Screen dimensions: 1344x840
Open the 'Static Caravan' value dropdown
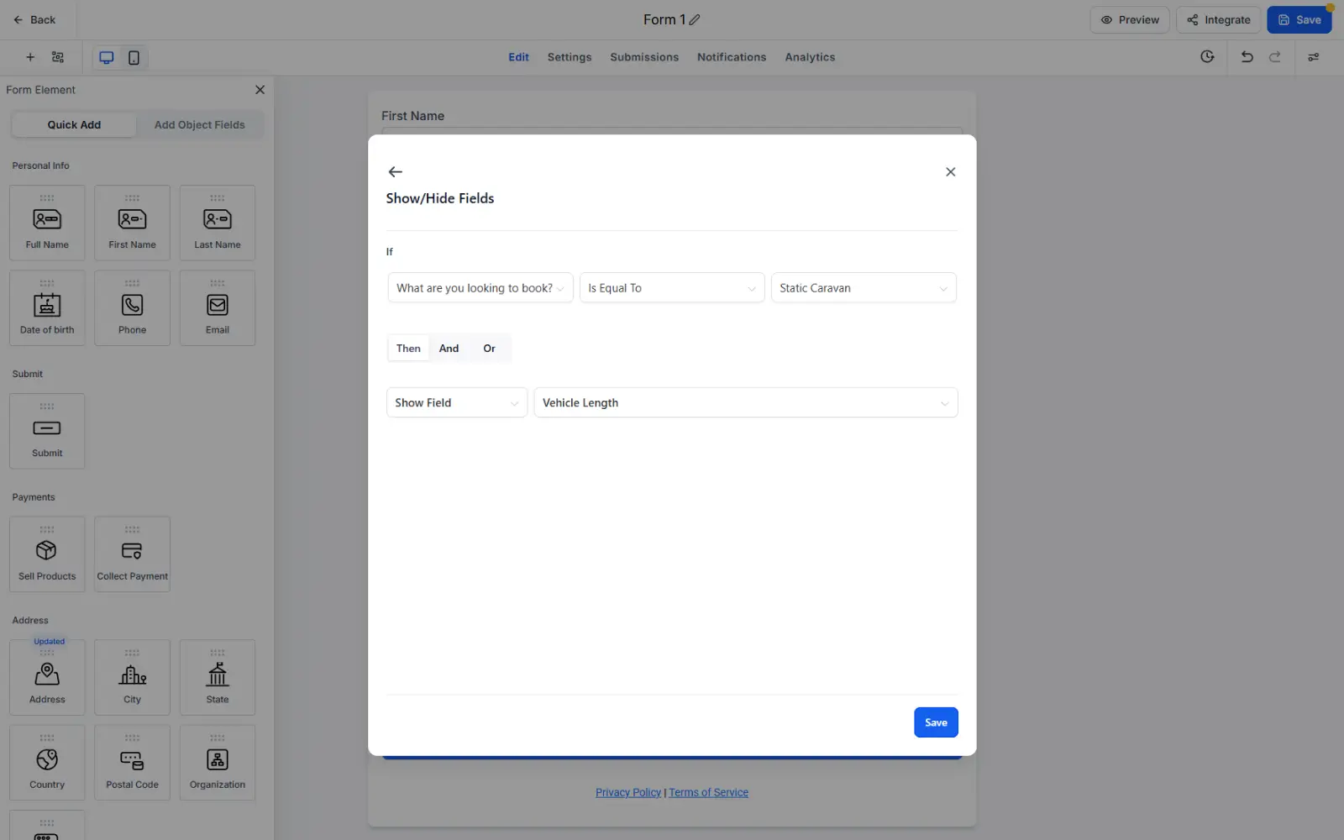864,288
